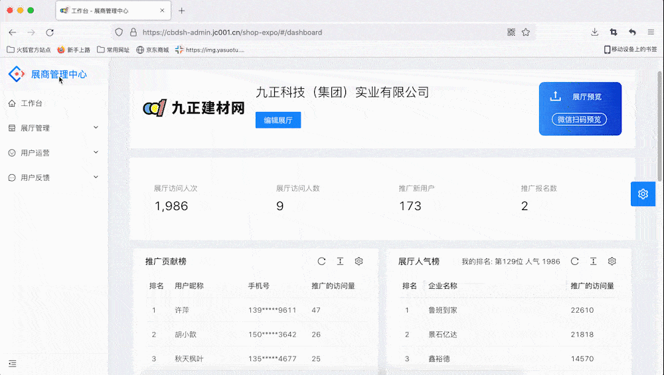Refresh the 推广贡献榜 table

(x=321, y=262)
